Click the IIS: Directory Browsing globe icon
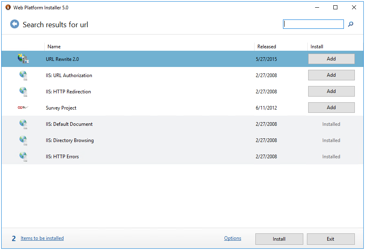 click(23, 140)
